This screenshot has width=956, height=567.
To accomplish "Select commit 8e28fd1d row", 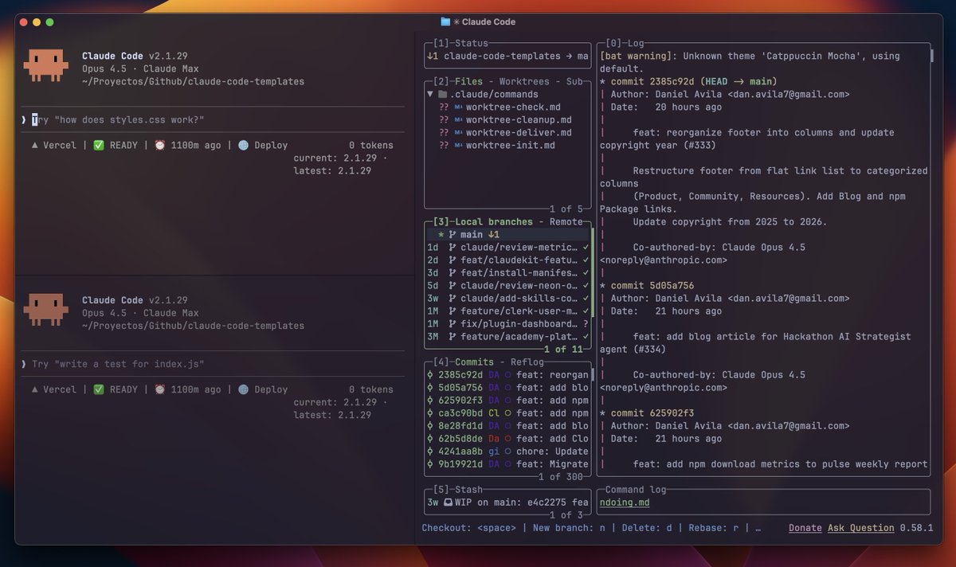I will point(507,425).
